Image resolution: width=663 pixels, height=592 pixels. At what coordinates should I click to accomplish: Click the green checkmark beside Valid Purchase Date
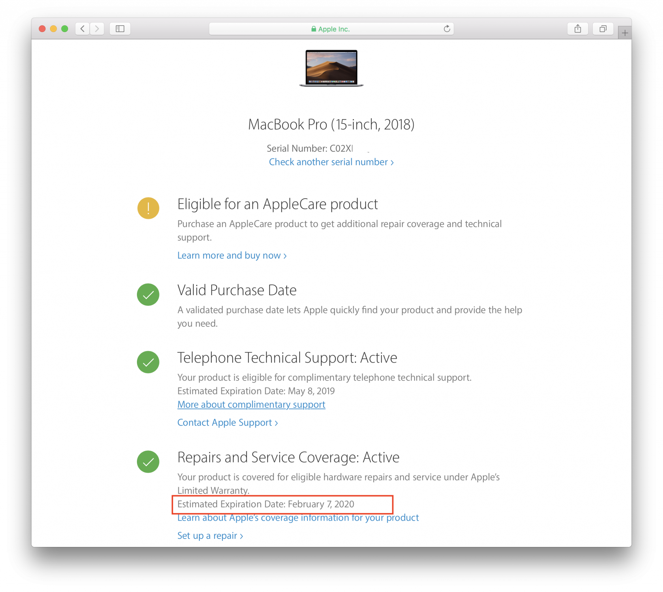point(148,295)
